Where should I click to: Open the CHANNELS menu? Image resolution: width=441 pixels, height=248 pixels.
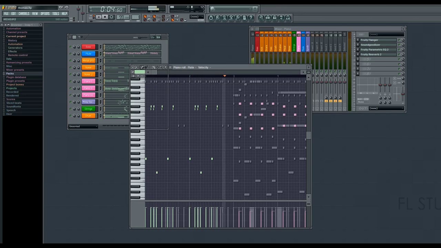point(24,14)
